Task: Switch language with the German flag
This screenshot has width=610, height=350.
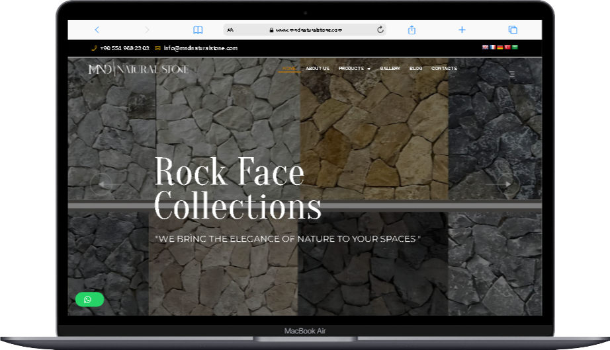Action: coord(500,47)
